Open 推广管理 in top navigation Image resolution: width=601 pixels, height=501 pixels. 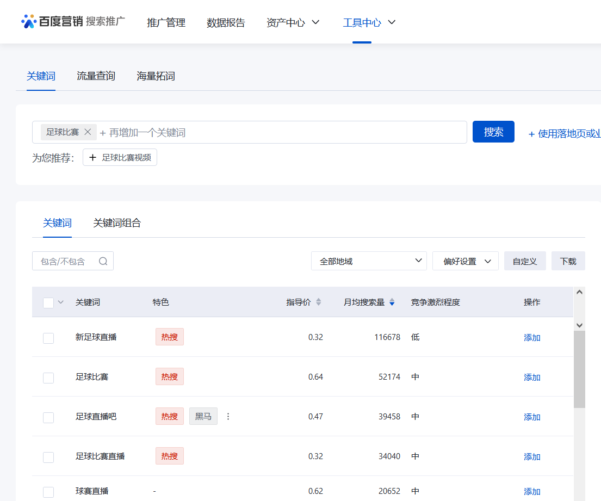pyautogui.click(x=166, y=23)
